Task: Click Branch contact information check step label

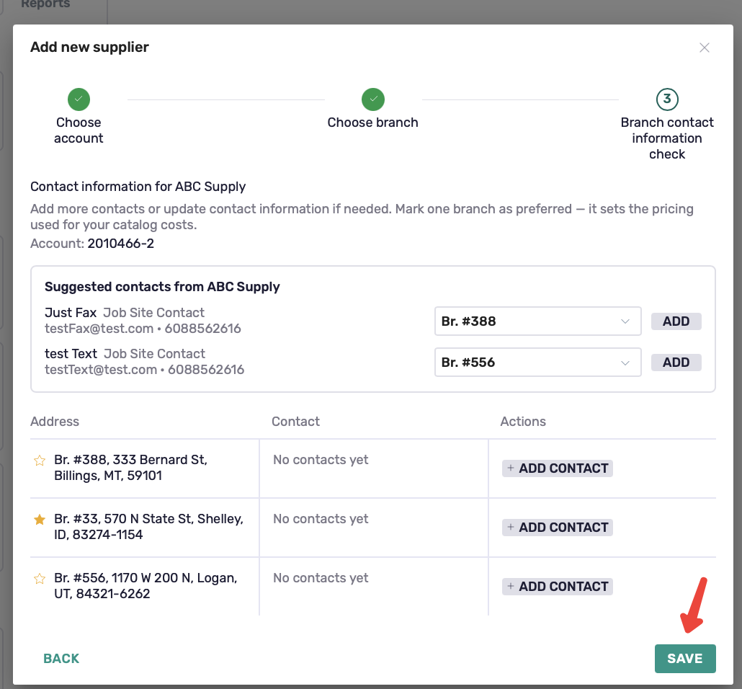Action: 667,138
